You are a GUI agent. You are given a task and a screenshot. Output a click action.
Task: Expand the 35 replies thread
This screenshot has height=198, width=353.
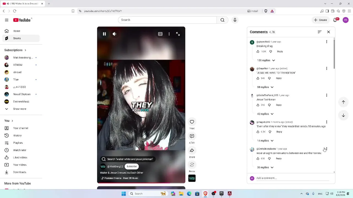pyautogui.click(x=265, y=167)
